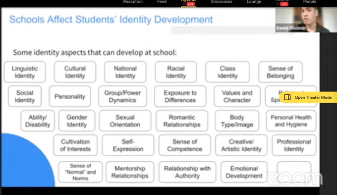Open the live Rooms tab

(282, 3)
